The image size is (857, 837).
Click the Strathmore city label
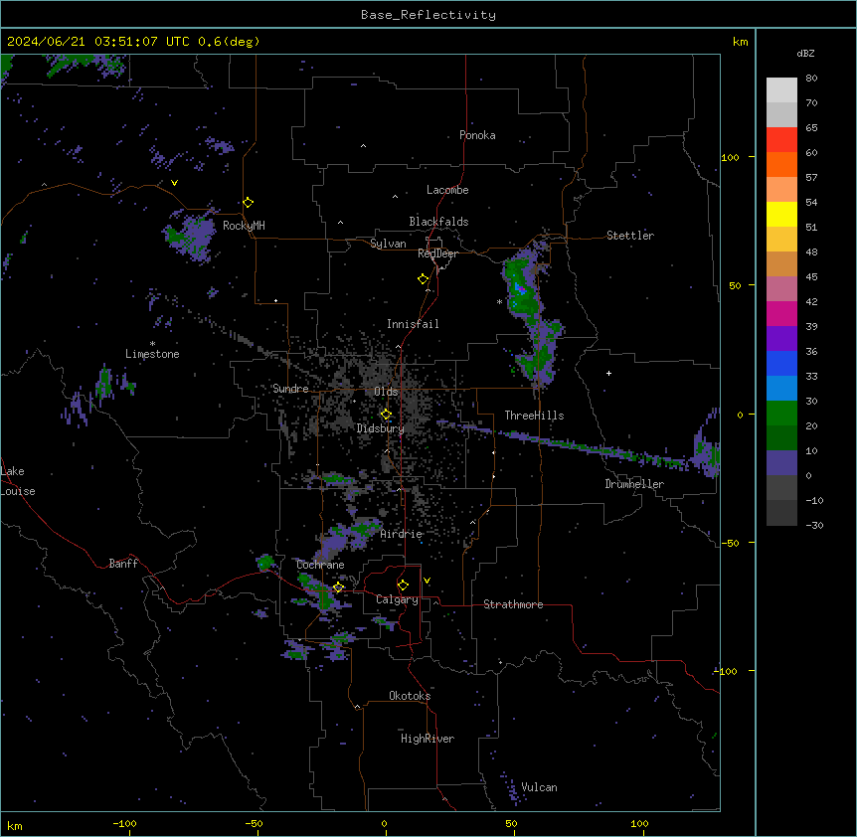point(513,604)
